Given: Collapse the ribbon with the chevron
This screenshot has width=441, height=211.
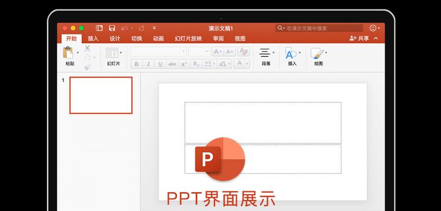Looking at the screenshot, I should pyautogui.click(x=376, y=39).
